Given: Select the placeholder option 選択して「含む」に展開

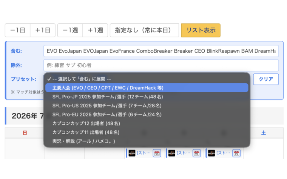Looking at the screenshot, I should tap(147, 79).
